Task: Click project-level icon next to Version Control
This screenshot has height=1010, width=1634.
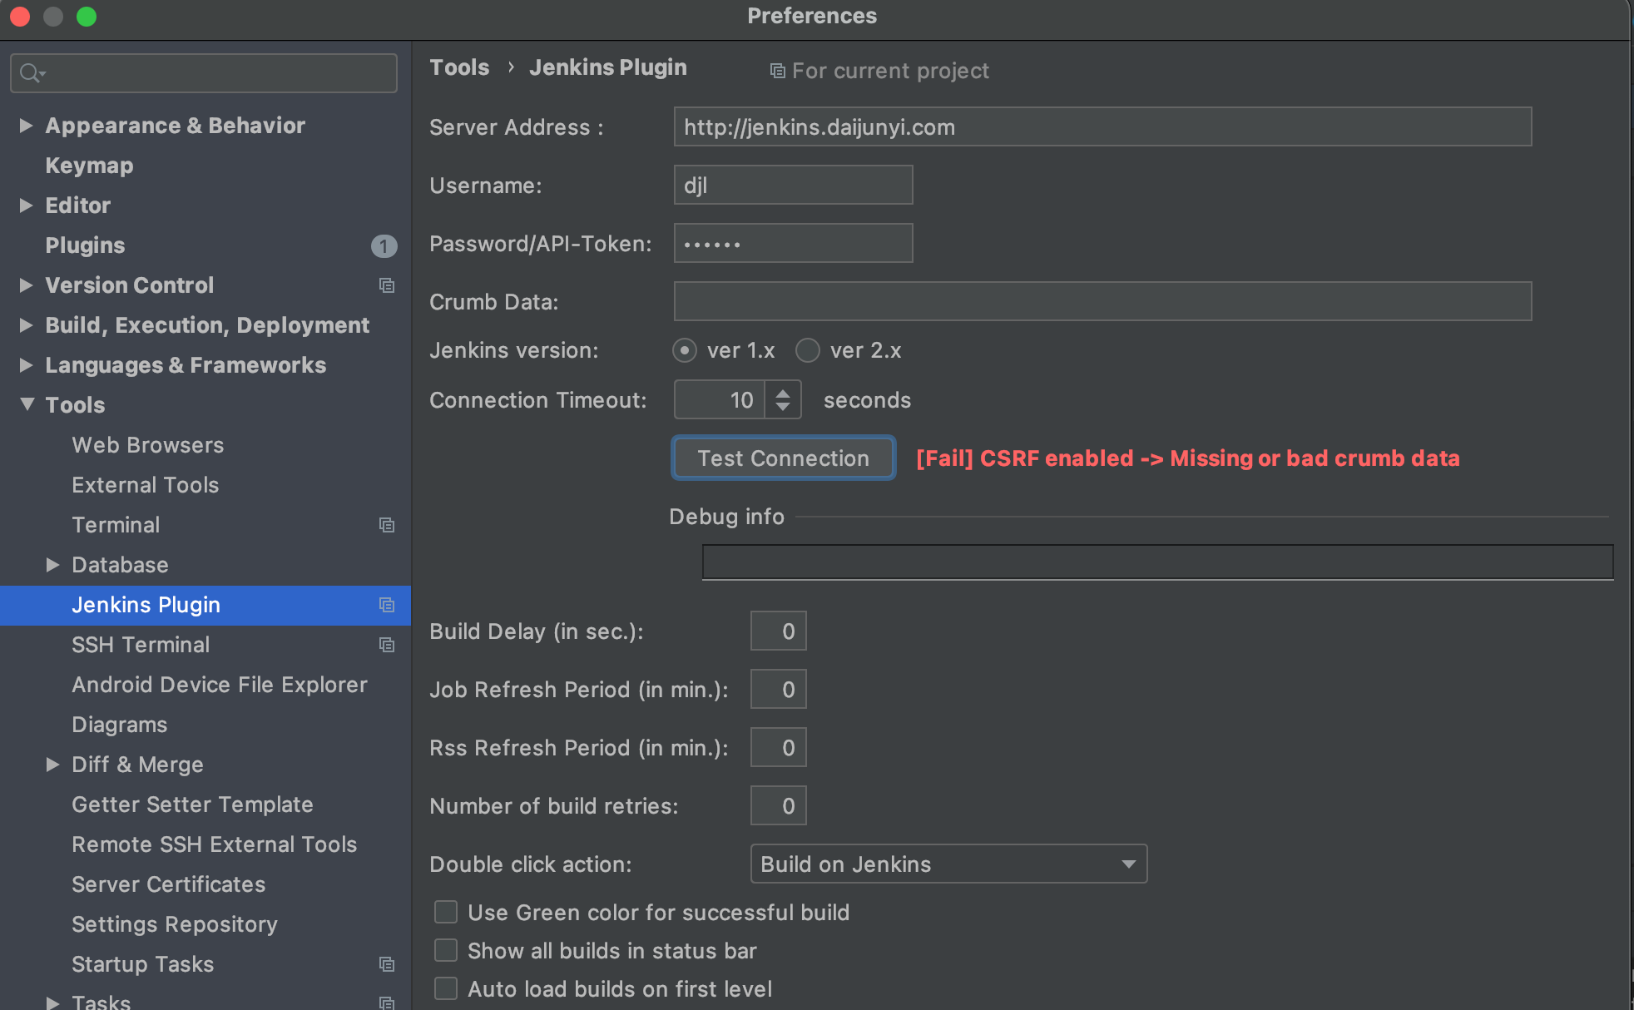Action: (x=387, y=285)
